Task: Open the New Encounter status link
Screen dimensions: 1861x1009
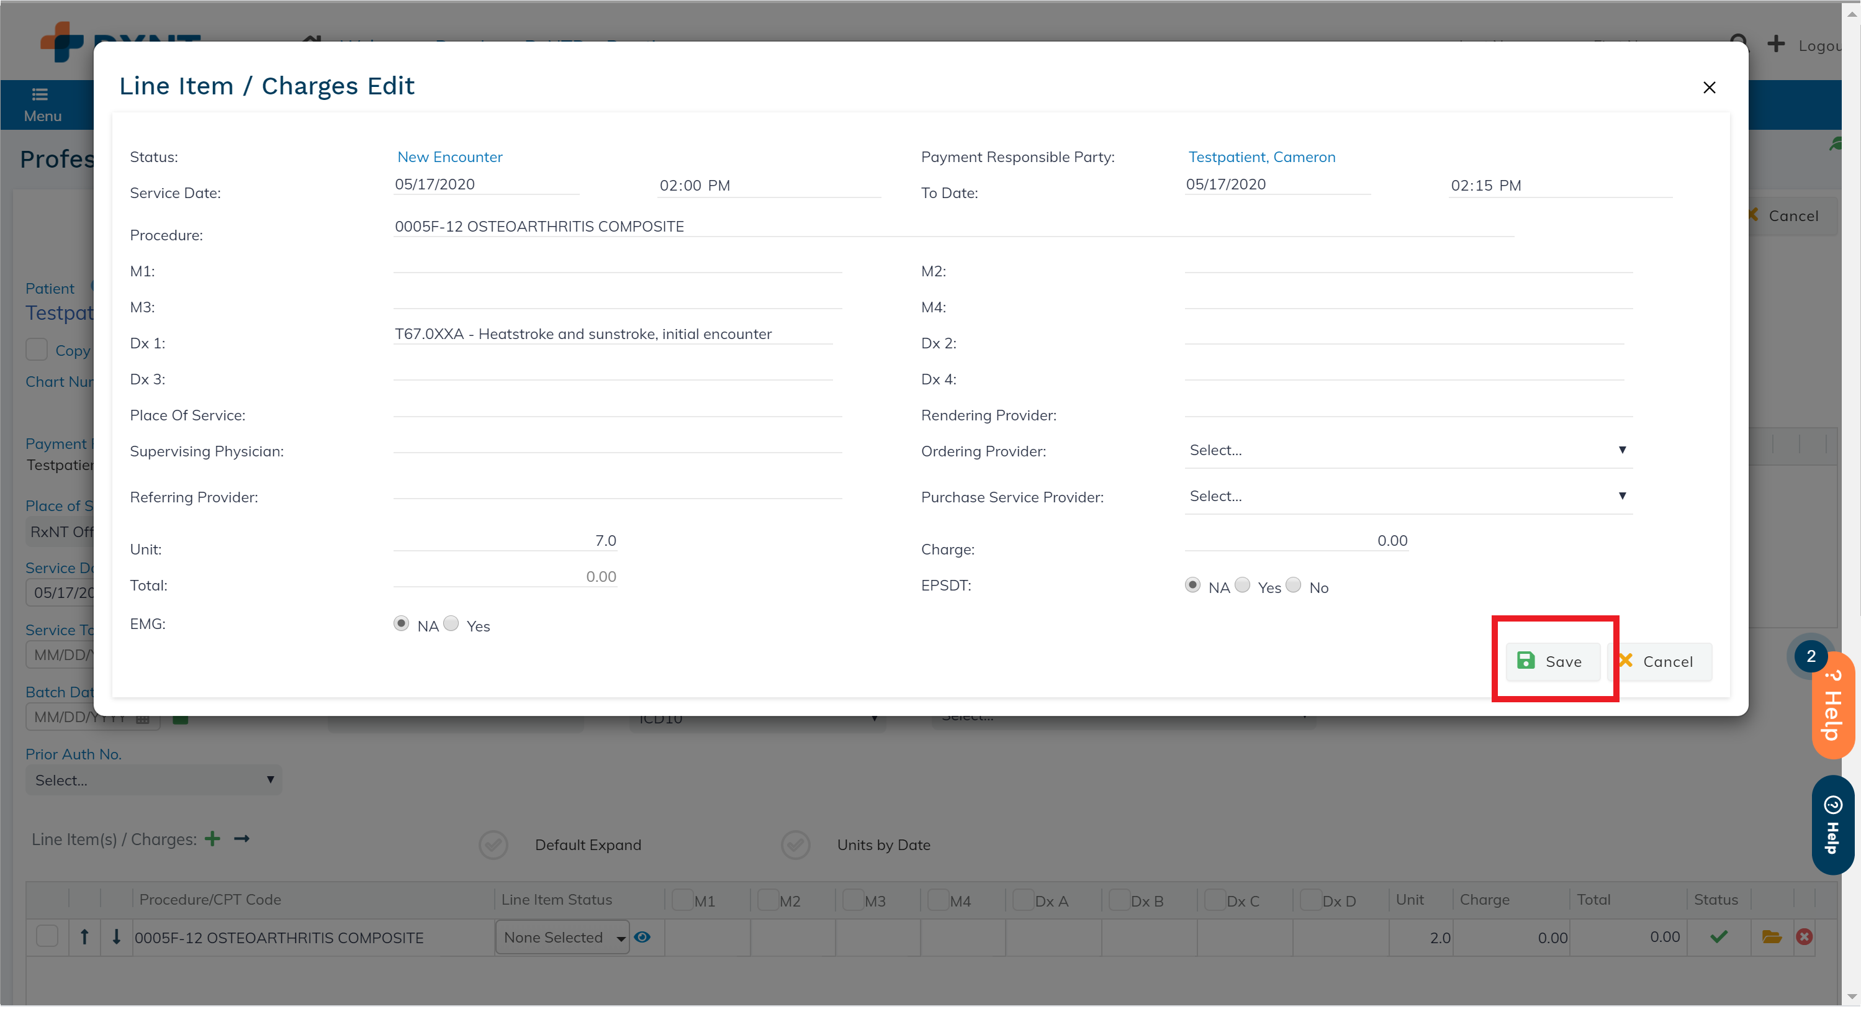Action: pyautogui.click(x=449, y=157)
